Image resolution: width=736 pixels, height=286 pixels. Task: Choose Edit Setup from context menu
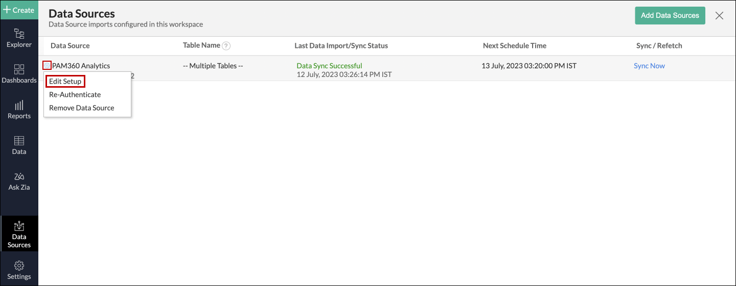coord(65,82)
